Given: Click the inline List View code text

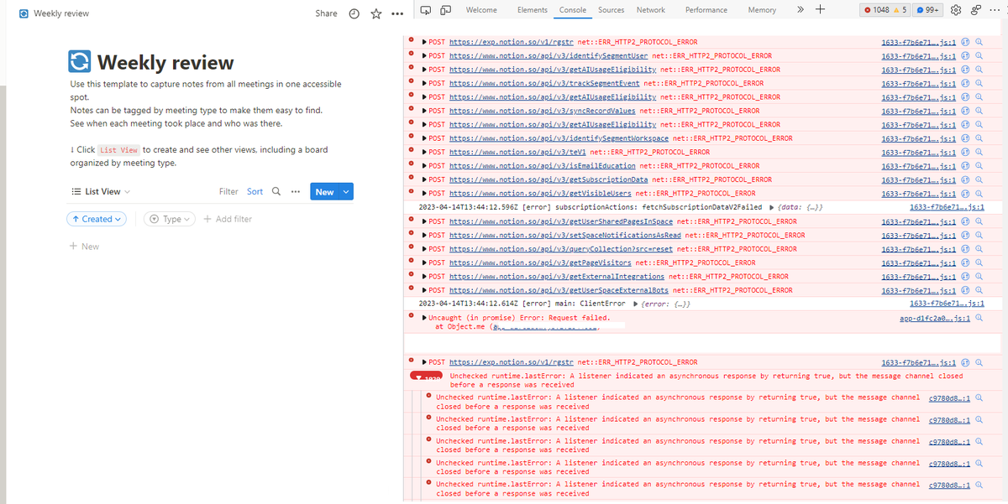Looking at the screenshot, I should pos(118,150).
